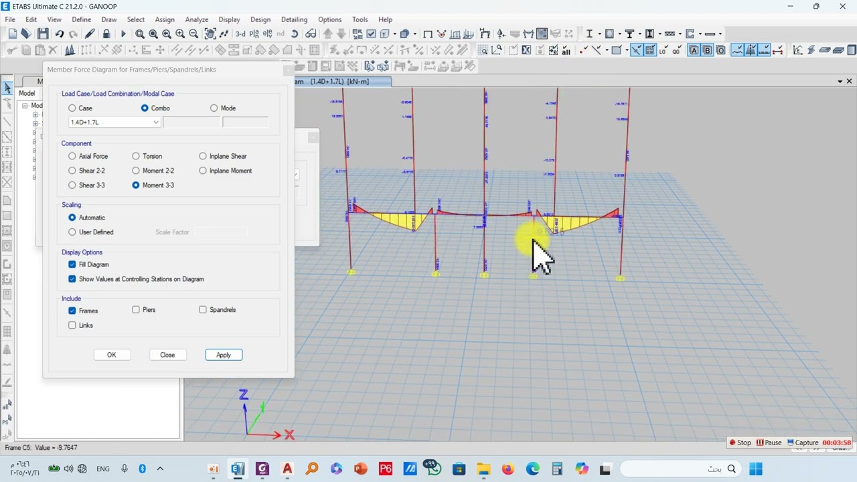Open the Define menu
This screenshot has height=482, width=857.
(x=82, y=19)
